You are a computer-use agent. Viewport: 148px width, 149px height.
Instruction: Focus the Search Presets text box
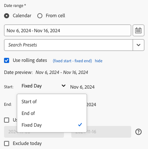coord(68,45)
